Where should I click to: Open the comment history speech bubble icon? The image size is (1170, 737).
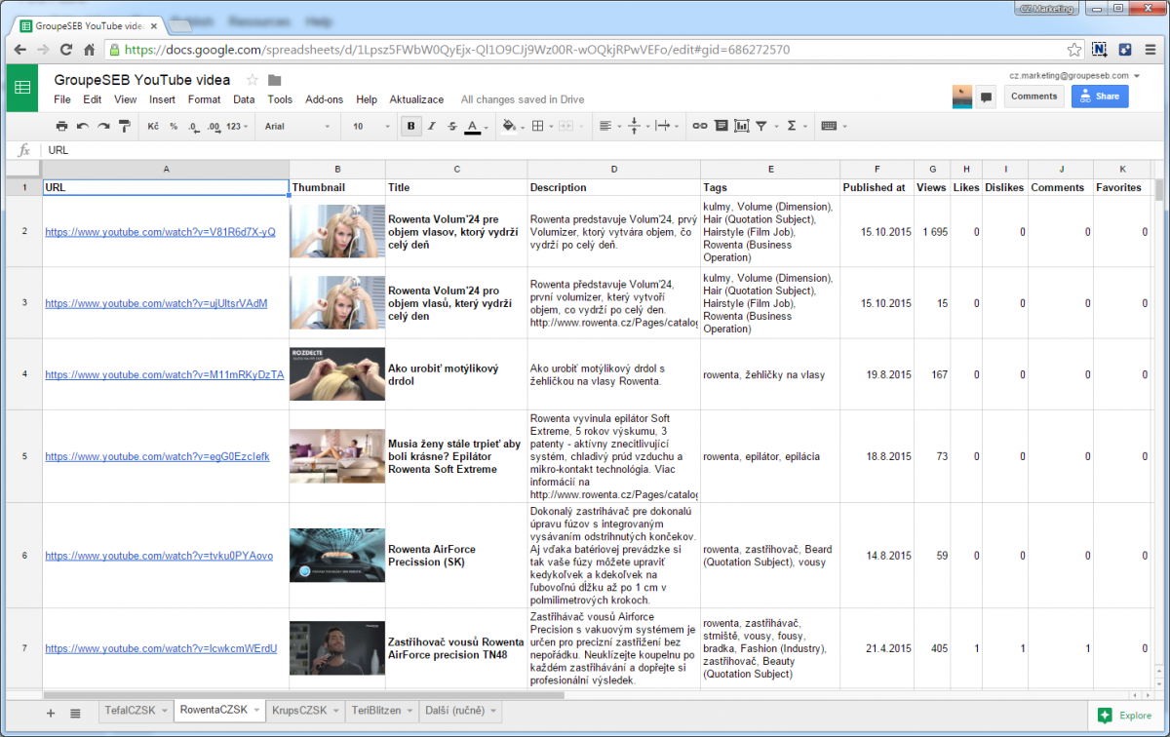click(986, 97)
